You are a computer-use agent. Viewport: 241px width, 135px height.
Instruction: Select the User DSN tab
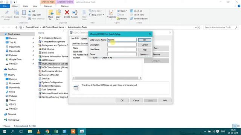point(75,38)
